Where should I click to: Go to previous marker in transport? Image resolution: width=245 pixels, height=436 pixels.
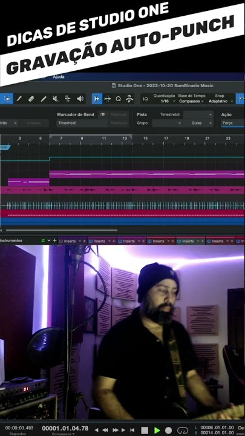click(x=96, y=430)
